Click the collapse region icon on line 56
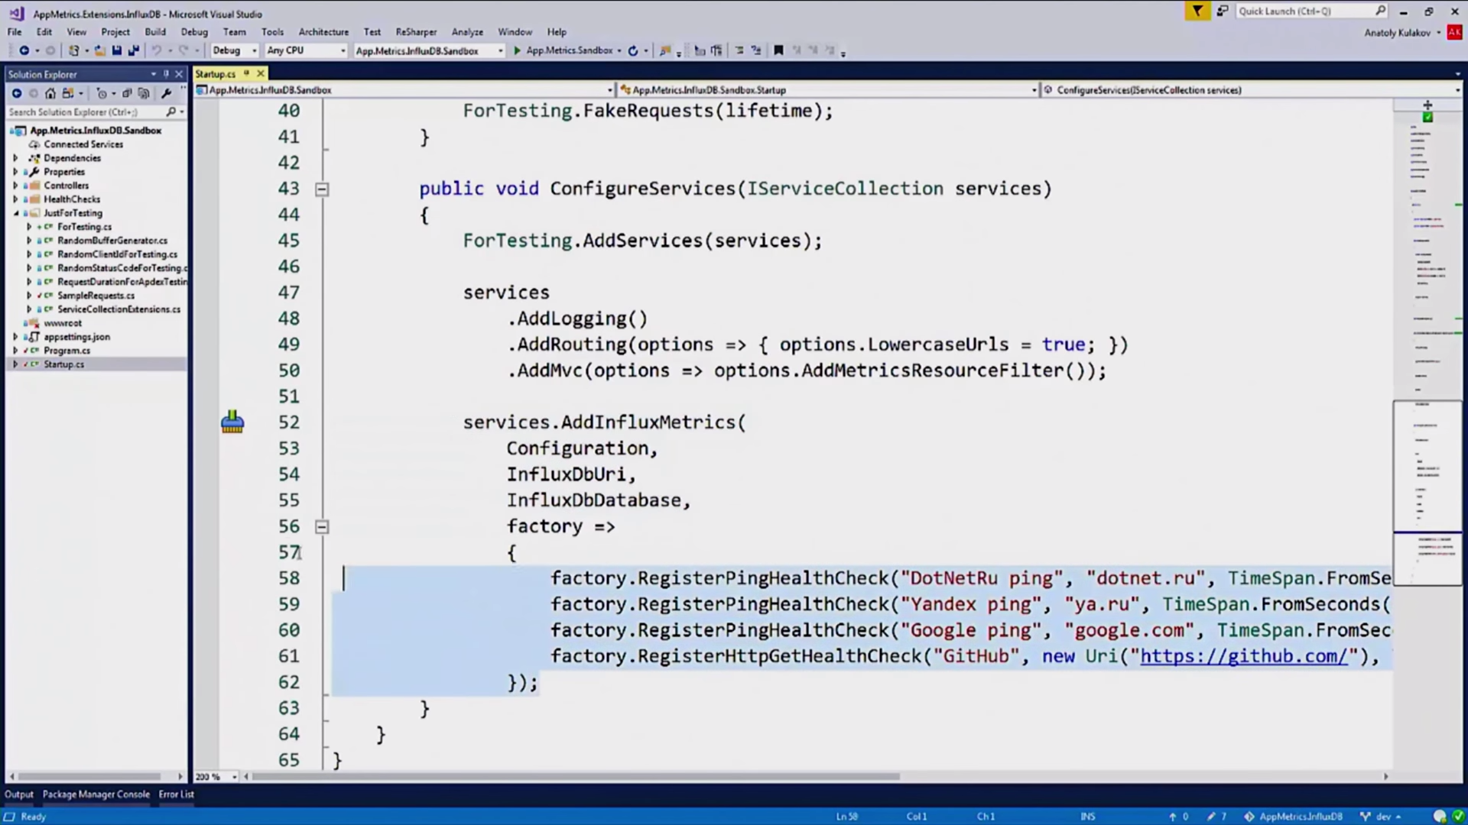 click(x=323, y=525)
